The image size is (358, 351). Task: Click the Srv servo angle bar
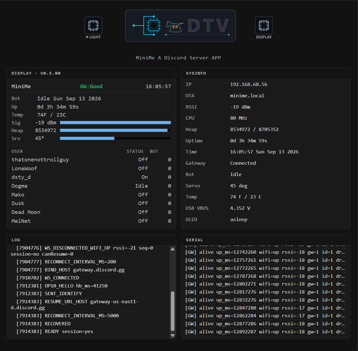tap(115, 138)
